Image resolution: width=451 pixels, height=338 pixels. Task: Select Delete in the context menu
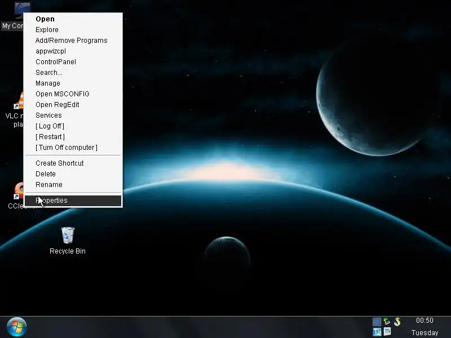(x=73, y=174)
